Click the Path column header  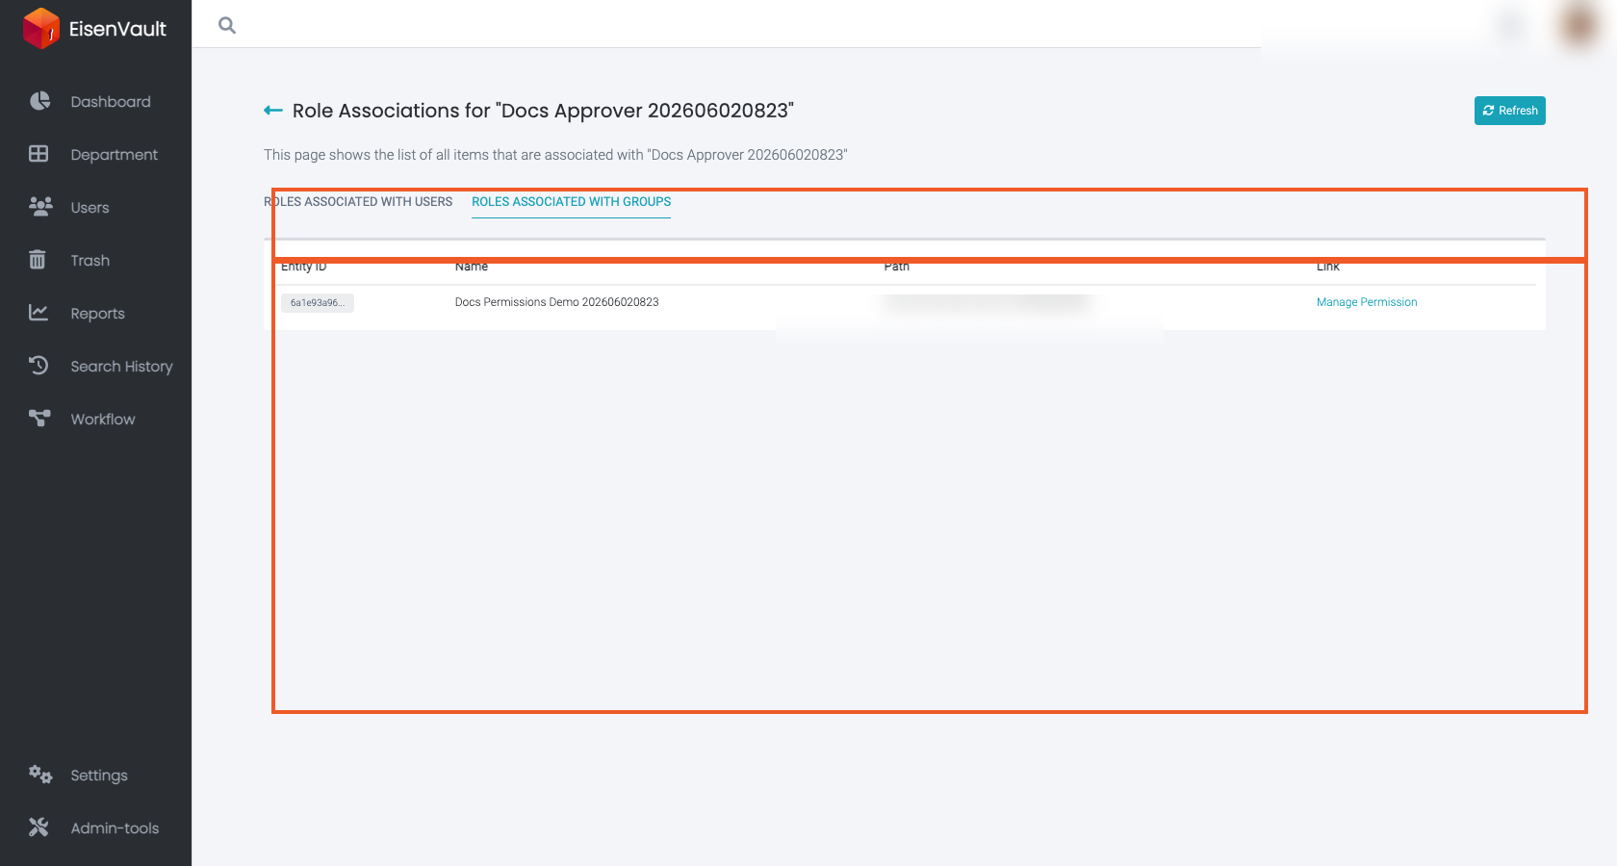click(x=897, y=267)
